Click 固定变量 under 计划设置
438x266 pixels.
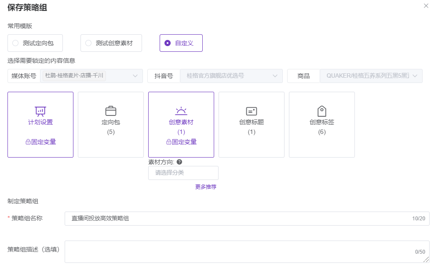click(x=43, y=142)
